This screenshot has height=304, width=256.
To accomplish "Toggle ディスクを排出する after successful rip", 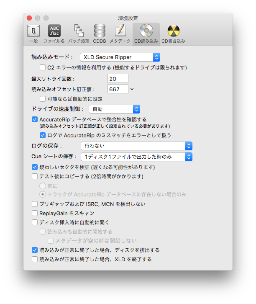I will [x=35, y=250].
